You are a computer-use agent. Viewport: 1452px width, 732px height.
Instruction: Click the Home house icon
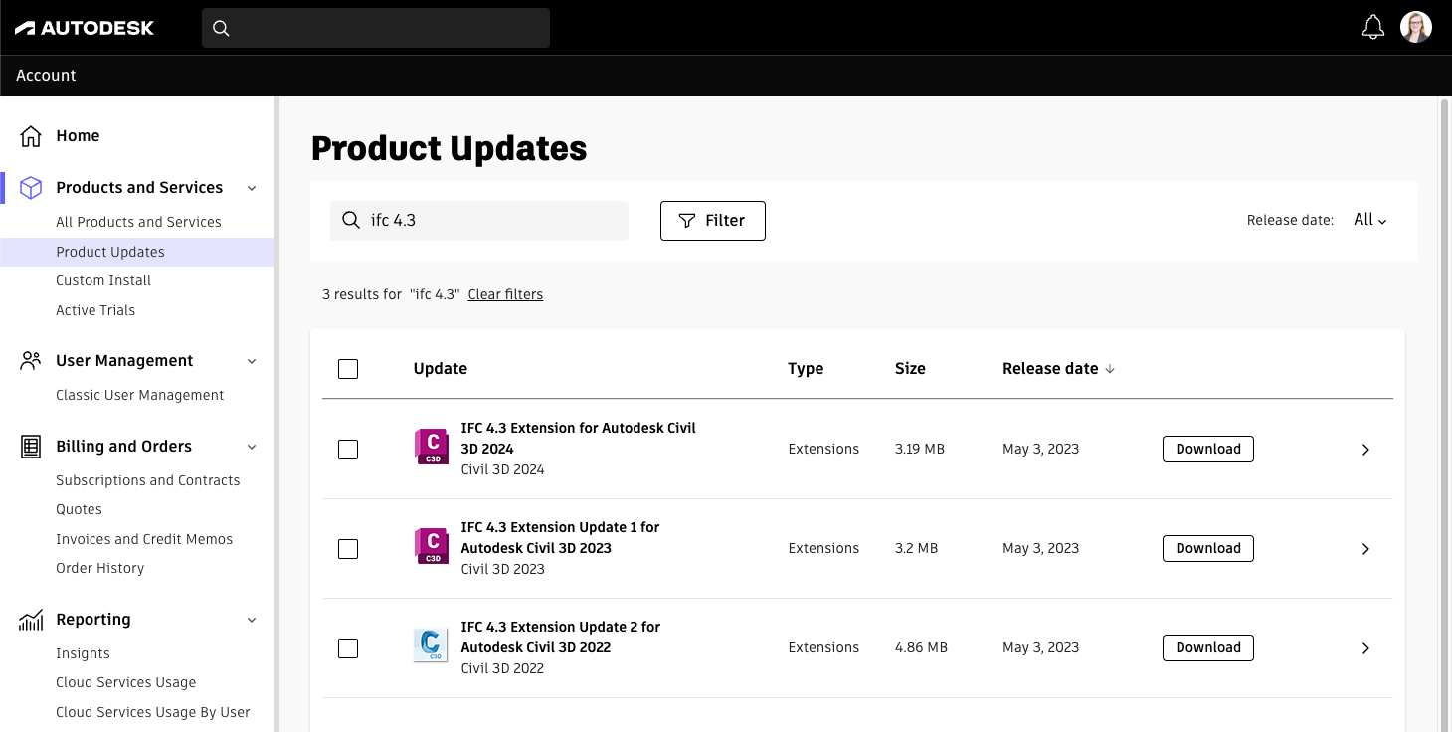(31, 136)
